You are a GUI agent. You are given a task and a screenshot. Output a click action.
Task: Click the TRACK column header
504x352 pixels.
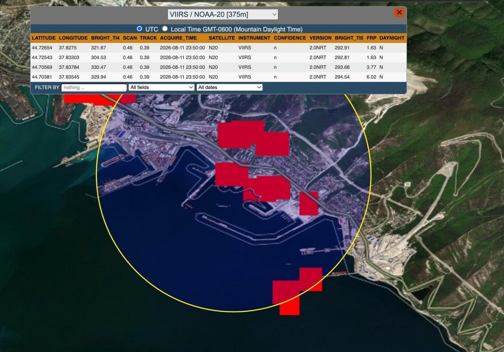coord(148,38)
